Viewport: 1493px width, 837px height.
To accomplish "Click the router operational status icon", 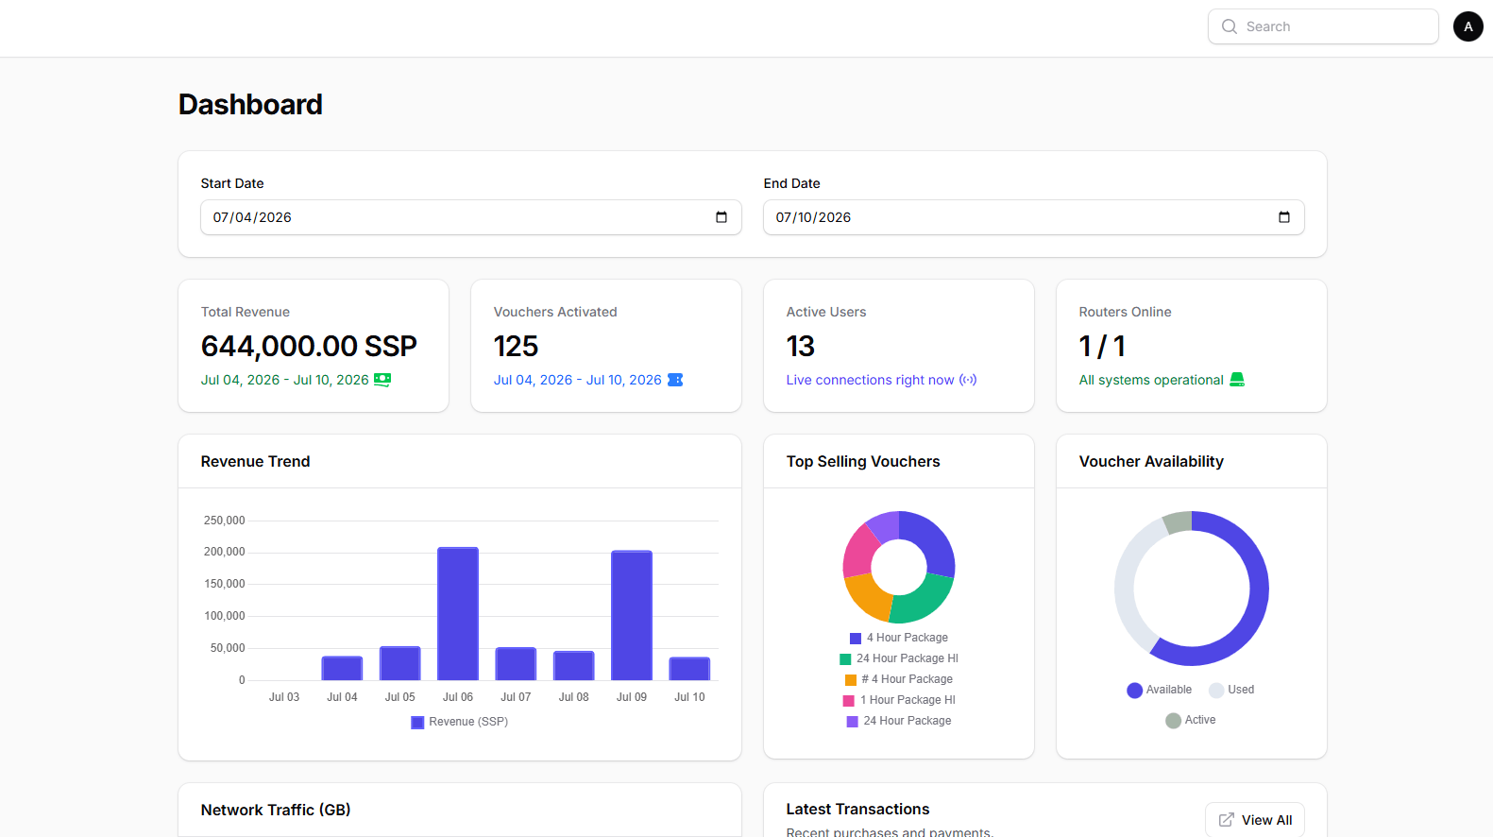I will click(1237, 380).
